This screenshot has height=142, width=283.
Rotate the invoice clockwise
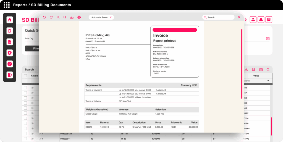pyautogui.click(x=51, y=17)
